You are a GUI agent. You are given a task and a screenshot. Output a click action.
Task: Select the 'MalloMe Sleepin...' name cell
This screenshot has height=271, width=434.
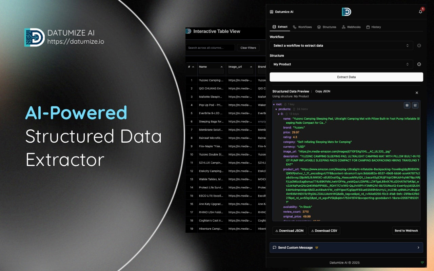[x=211, y=97]
